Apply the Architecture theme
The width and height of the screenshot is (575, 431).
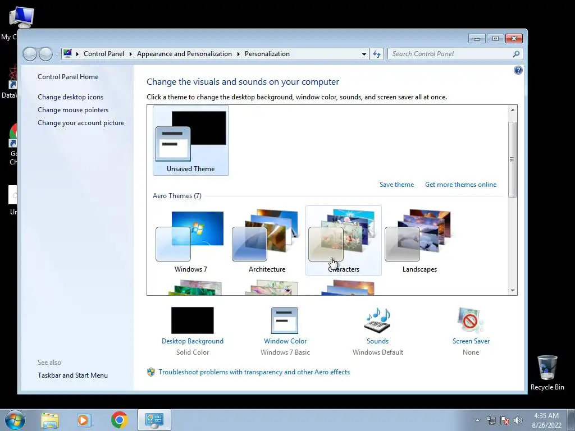point(267,241)
